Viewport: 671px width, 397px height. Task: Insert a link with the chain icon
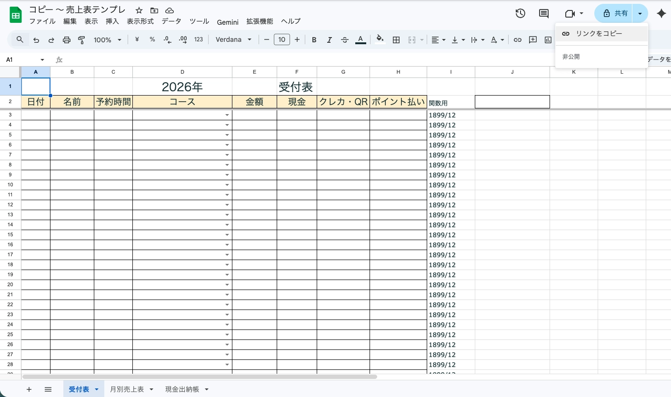click(518, 40)
